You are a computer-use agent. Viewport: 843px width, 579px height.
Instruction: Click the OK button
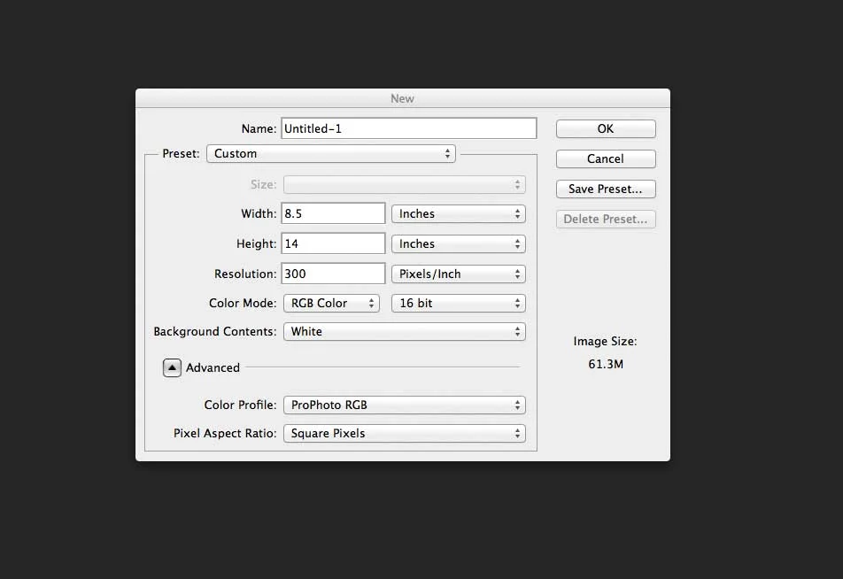point(606,129)
